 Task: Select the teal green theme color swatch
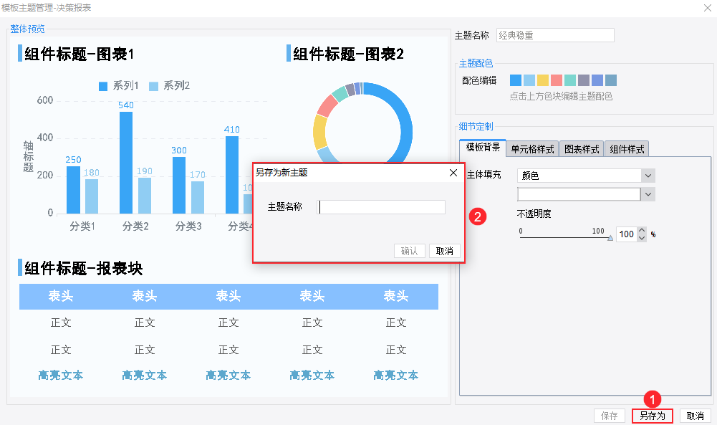tap(570, 80)
